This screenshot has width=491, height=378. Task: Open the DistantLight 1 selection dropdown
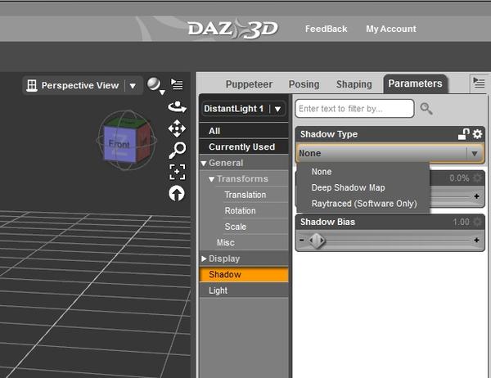[243, 109]
